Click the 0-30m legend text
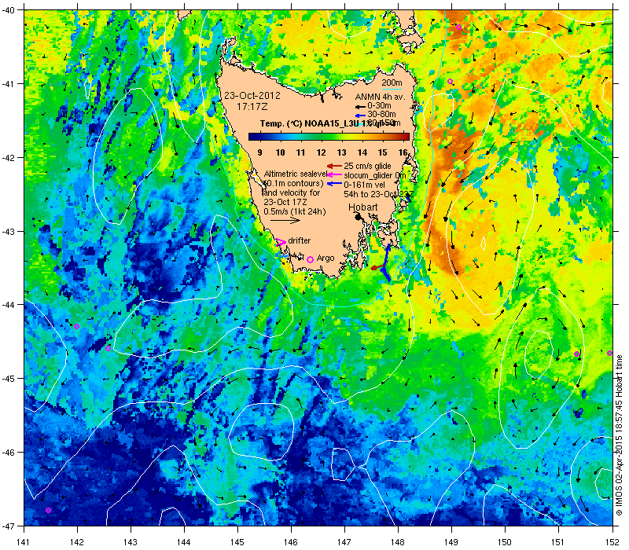Viewport: 629px width, 550px height. (x=379, y=106)
